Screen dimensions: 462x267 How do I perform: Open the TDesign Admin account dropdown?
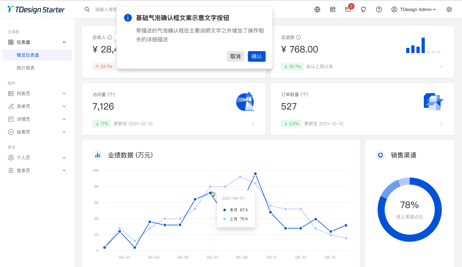(413, 10)
